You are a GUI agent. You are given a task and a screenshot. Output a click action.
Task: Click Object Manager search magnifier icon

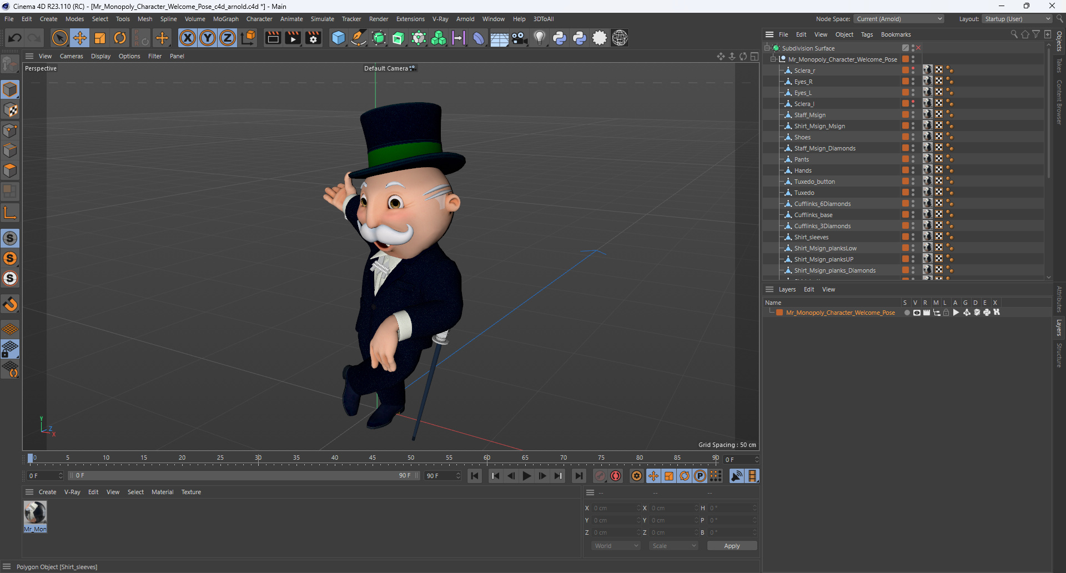point(1014,34)
